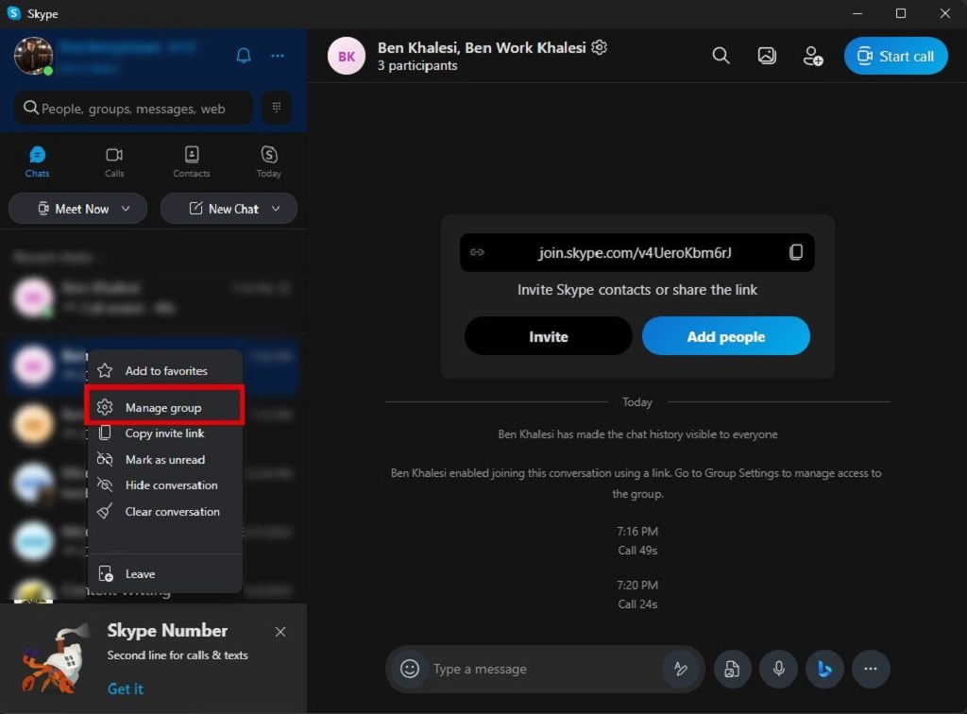The image size is (967, 714).
Task: Click Leave in the context menu
Action: [164, 574]
